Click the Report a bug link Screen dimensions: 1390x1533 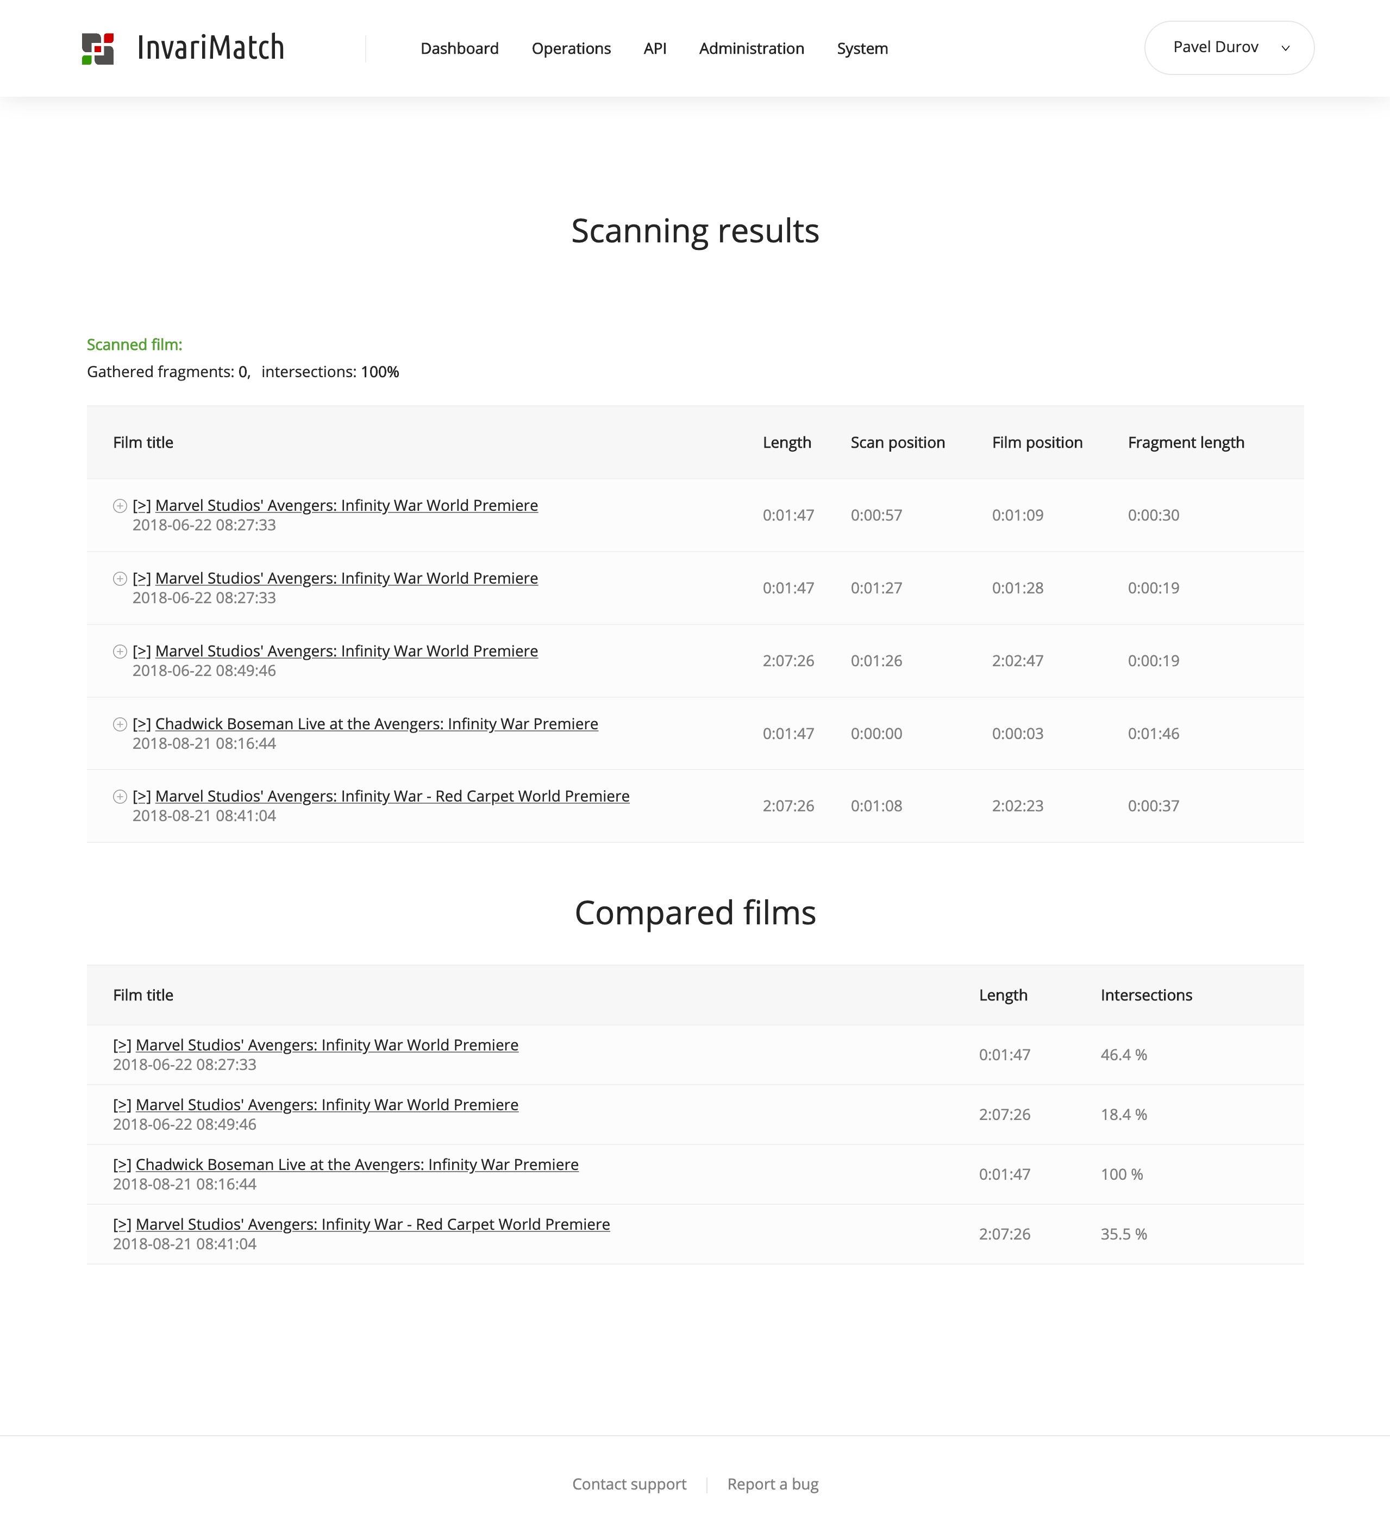click(x=773, y=1484)
